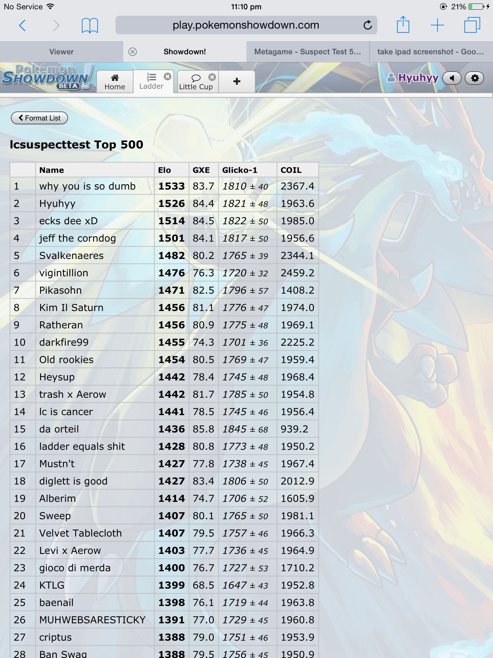493x658 pixels.
Task: Click COIL value 2459.2
Action: 298,273
